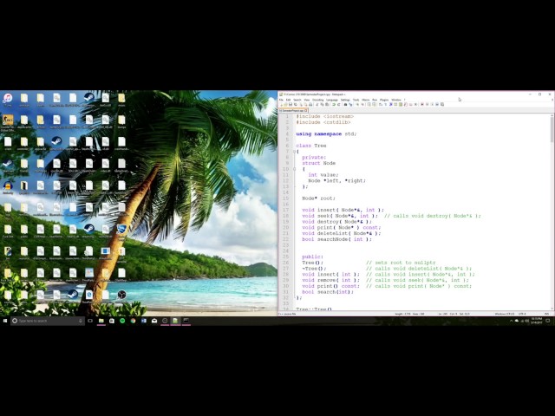Open the View menu
Viewport: 555px width, 416px height.
click(x=307, y=100)
